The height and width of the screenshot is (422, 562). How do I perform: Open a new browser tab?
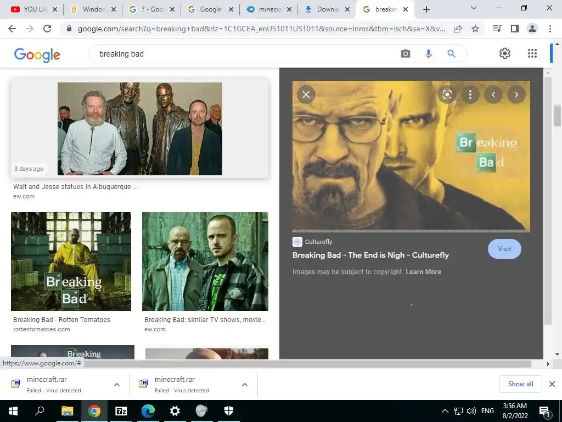(x=426, y=9)
